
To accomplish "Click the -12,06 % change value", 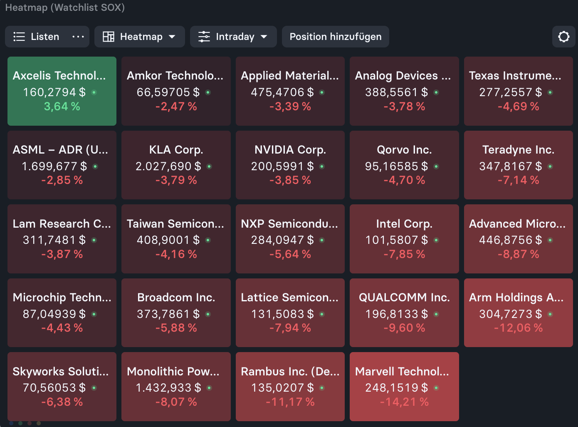I will pos(519,328).
